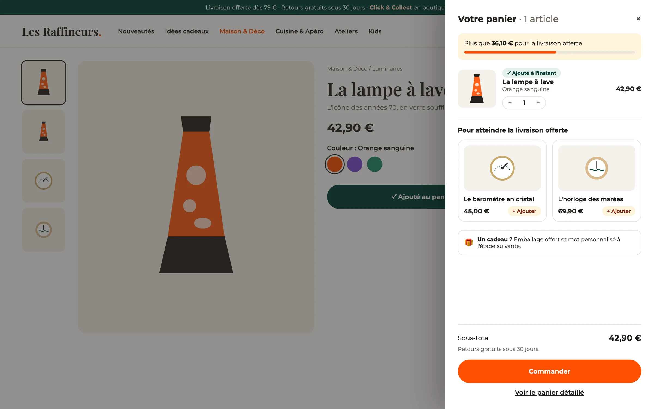Image resolution: width=654 pixels, height=409 pixels.
Task: Click the Sous-total amount 42,90 €
Action: coord(625,338)
